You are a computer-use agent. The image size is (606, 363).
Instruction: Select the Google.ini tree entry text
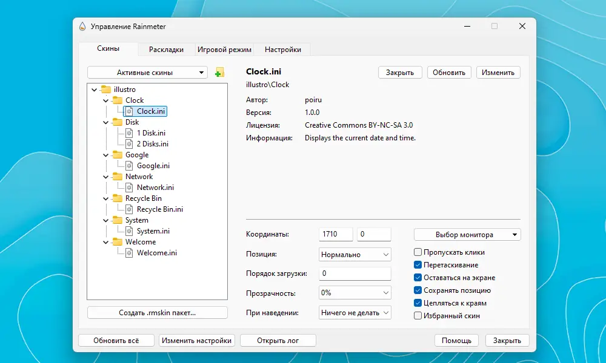(x=153, y=166)
